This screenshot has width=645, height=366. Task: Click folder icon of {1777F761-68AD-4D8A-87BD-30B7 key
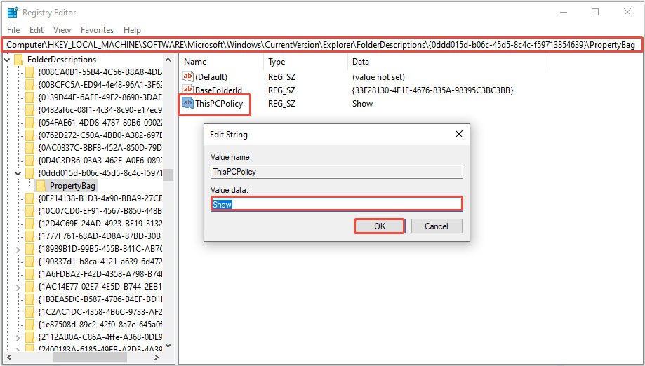pos(30,236)
